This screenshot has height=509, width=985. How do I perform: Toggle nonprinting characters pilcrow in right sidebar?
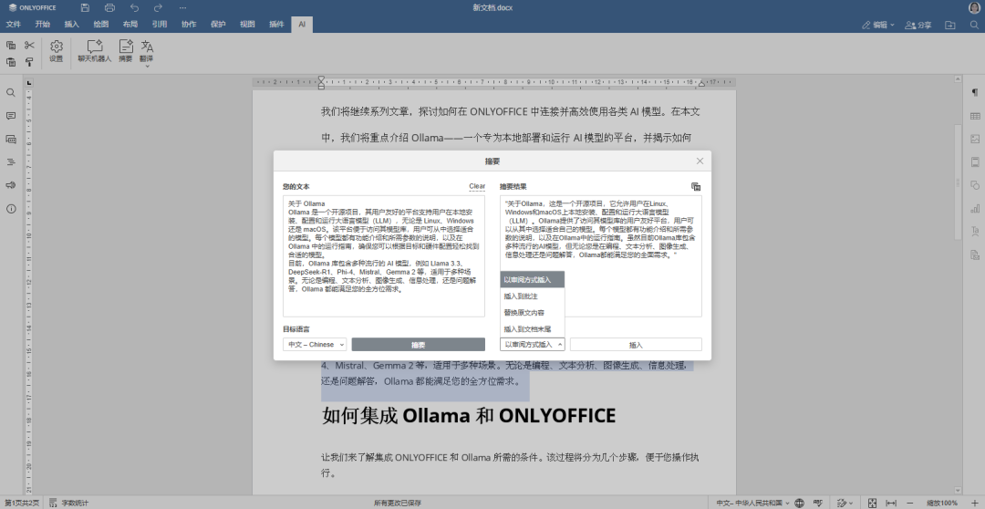pyautogui.click(x=975, y=92)
